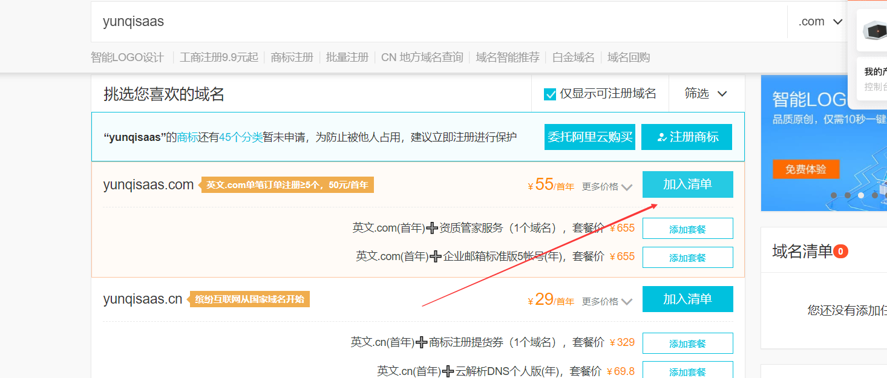Click the 挑选您喜欢的域名 heading
This screenshot has width=887, height=378.
pos(164,94)
